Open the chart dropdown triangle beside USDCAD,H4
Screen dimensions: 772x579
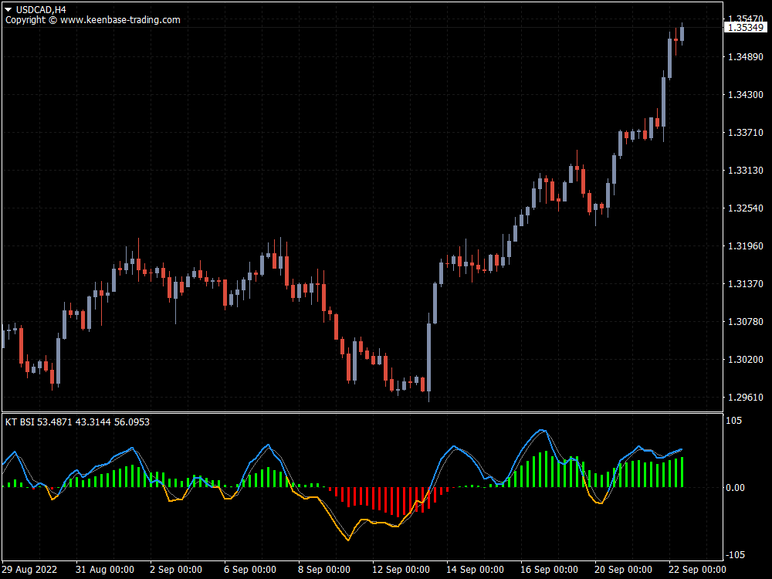pyautogui.click(x=8, y=10)
